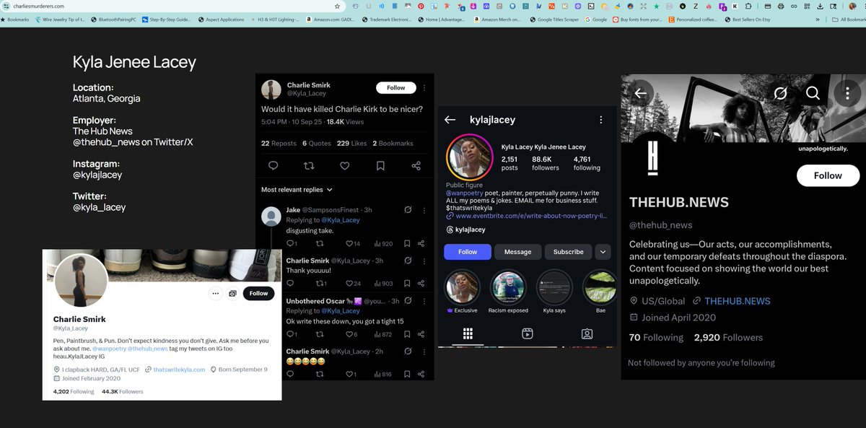
Task: Open the 'Best Sellers On Etsy' bookmark
Action: tap(748, 19)
